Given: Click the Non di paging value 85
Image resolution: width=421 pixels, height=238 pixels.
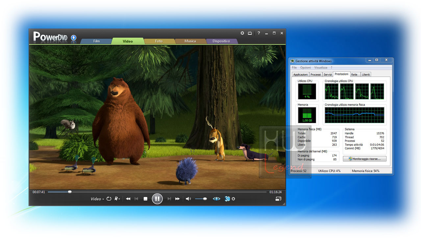Looking at the screenshot, I should 335,159.
